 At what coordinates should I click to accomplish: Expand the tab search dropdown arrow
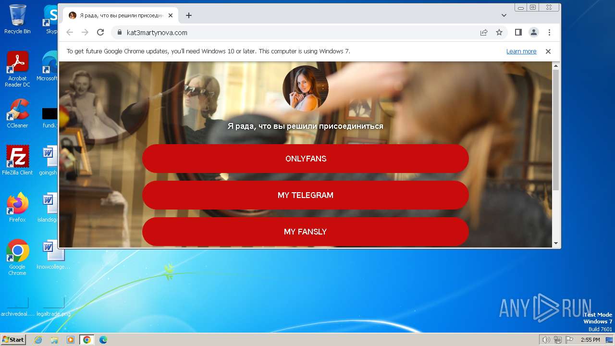click(x=504, y=15)
